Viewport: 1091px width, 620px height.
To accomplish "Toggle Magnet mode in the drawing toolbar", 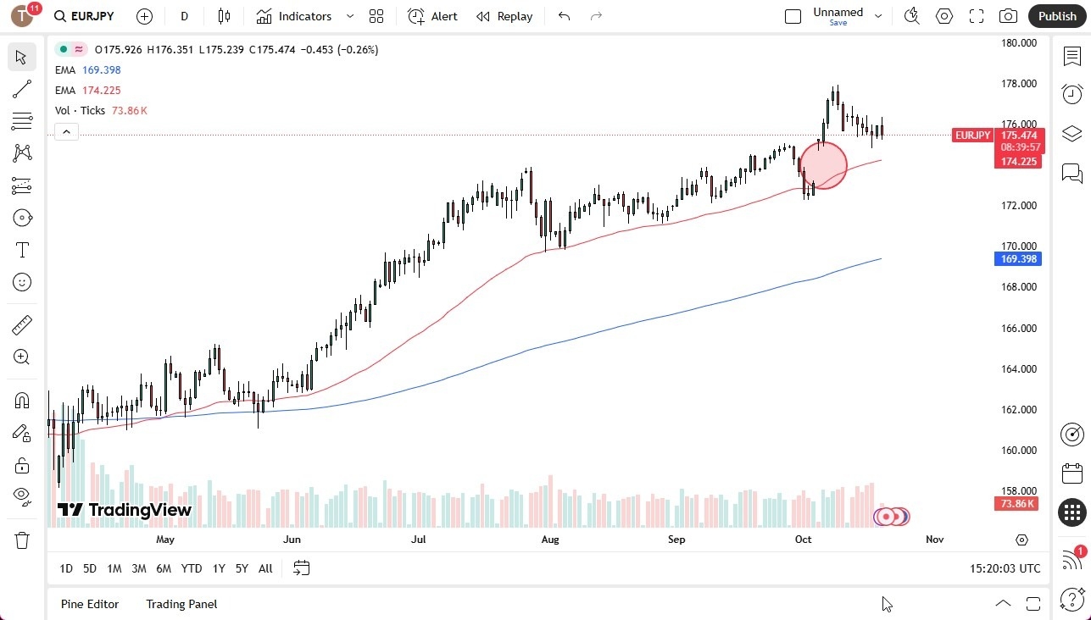I will [x=21, y=400].
